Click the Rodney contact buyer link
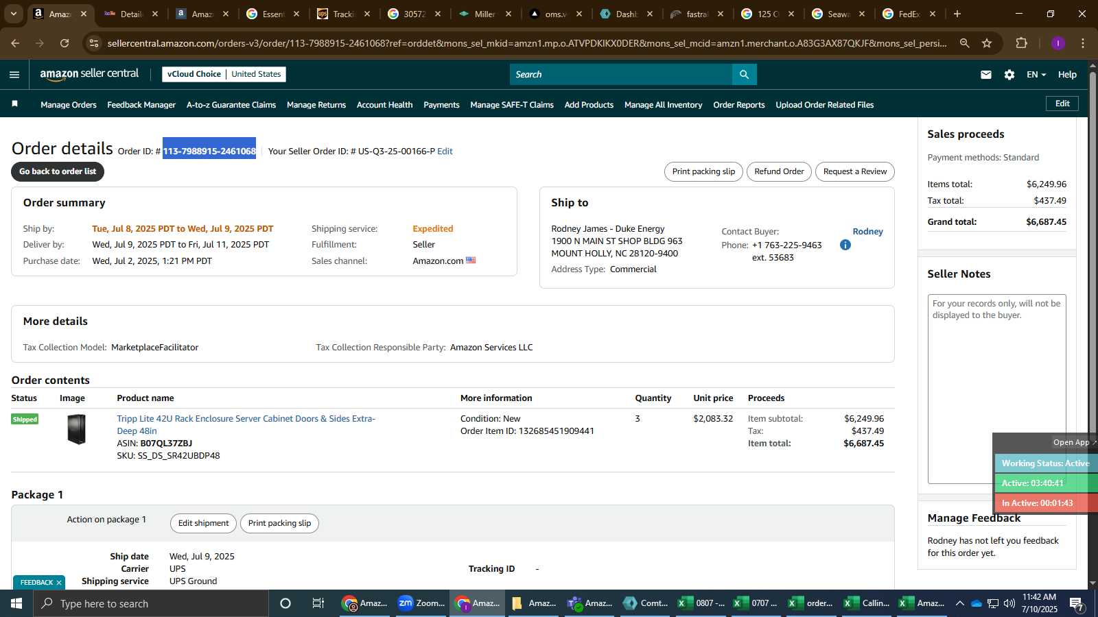 867,232
